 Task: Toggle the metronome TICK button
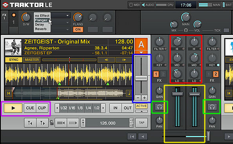226,31
